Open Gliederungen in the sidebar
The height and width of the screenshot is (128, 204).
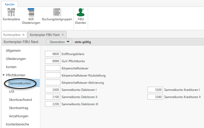[16, 59]
